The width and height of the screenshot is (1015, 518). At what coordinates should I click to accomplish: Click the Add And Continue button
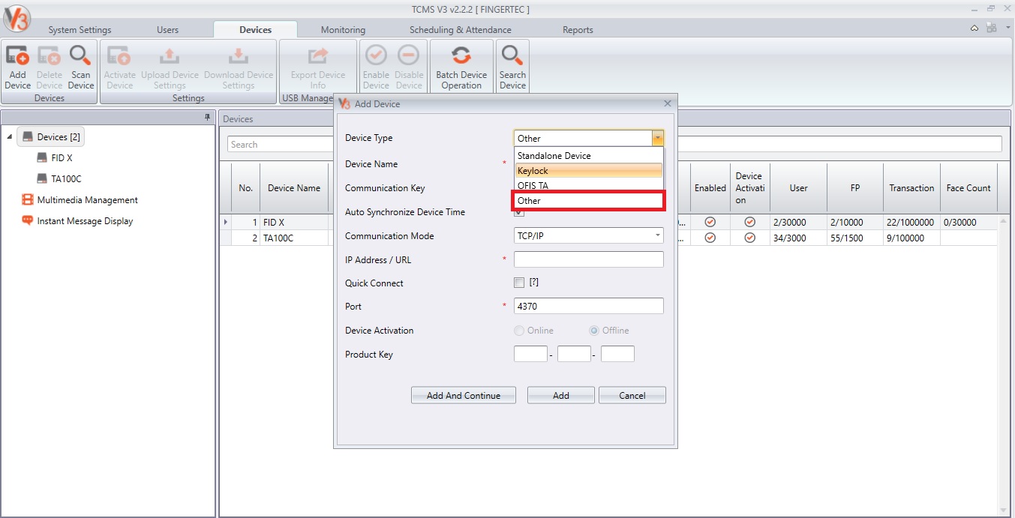[x=464, y=395]
